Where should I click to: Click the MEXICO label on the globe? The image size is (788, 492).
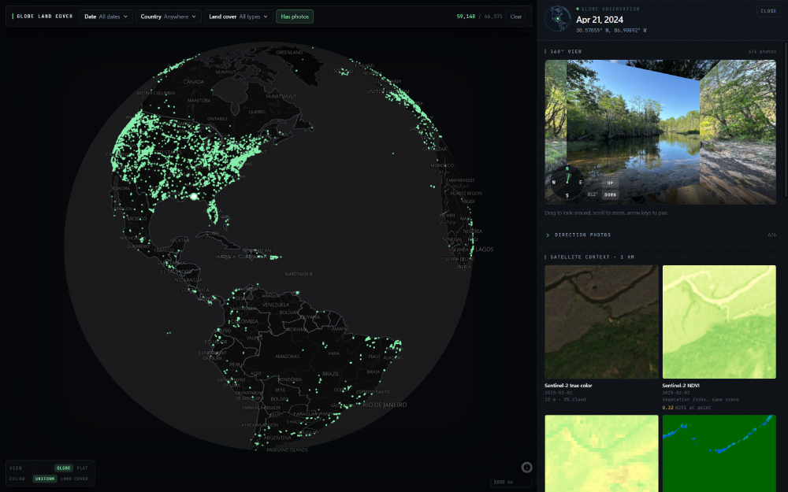136,219
